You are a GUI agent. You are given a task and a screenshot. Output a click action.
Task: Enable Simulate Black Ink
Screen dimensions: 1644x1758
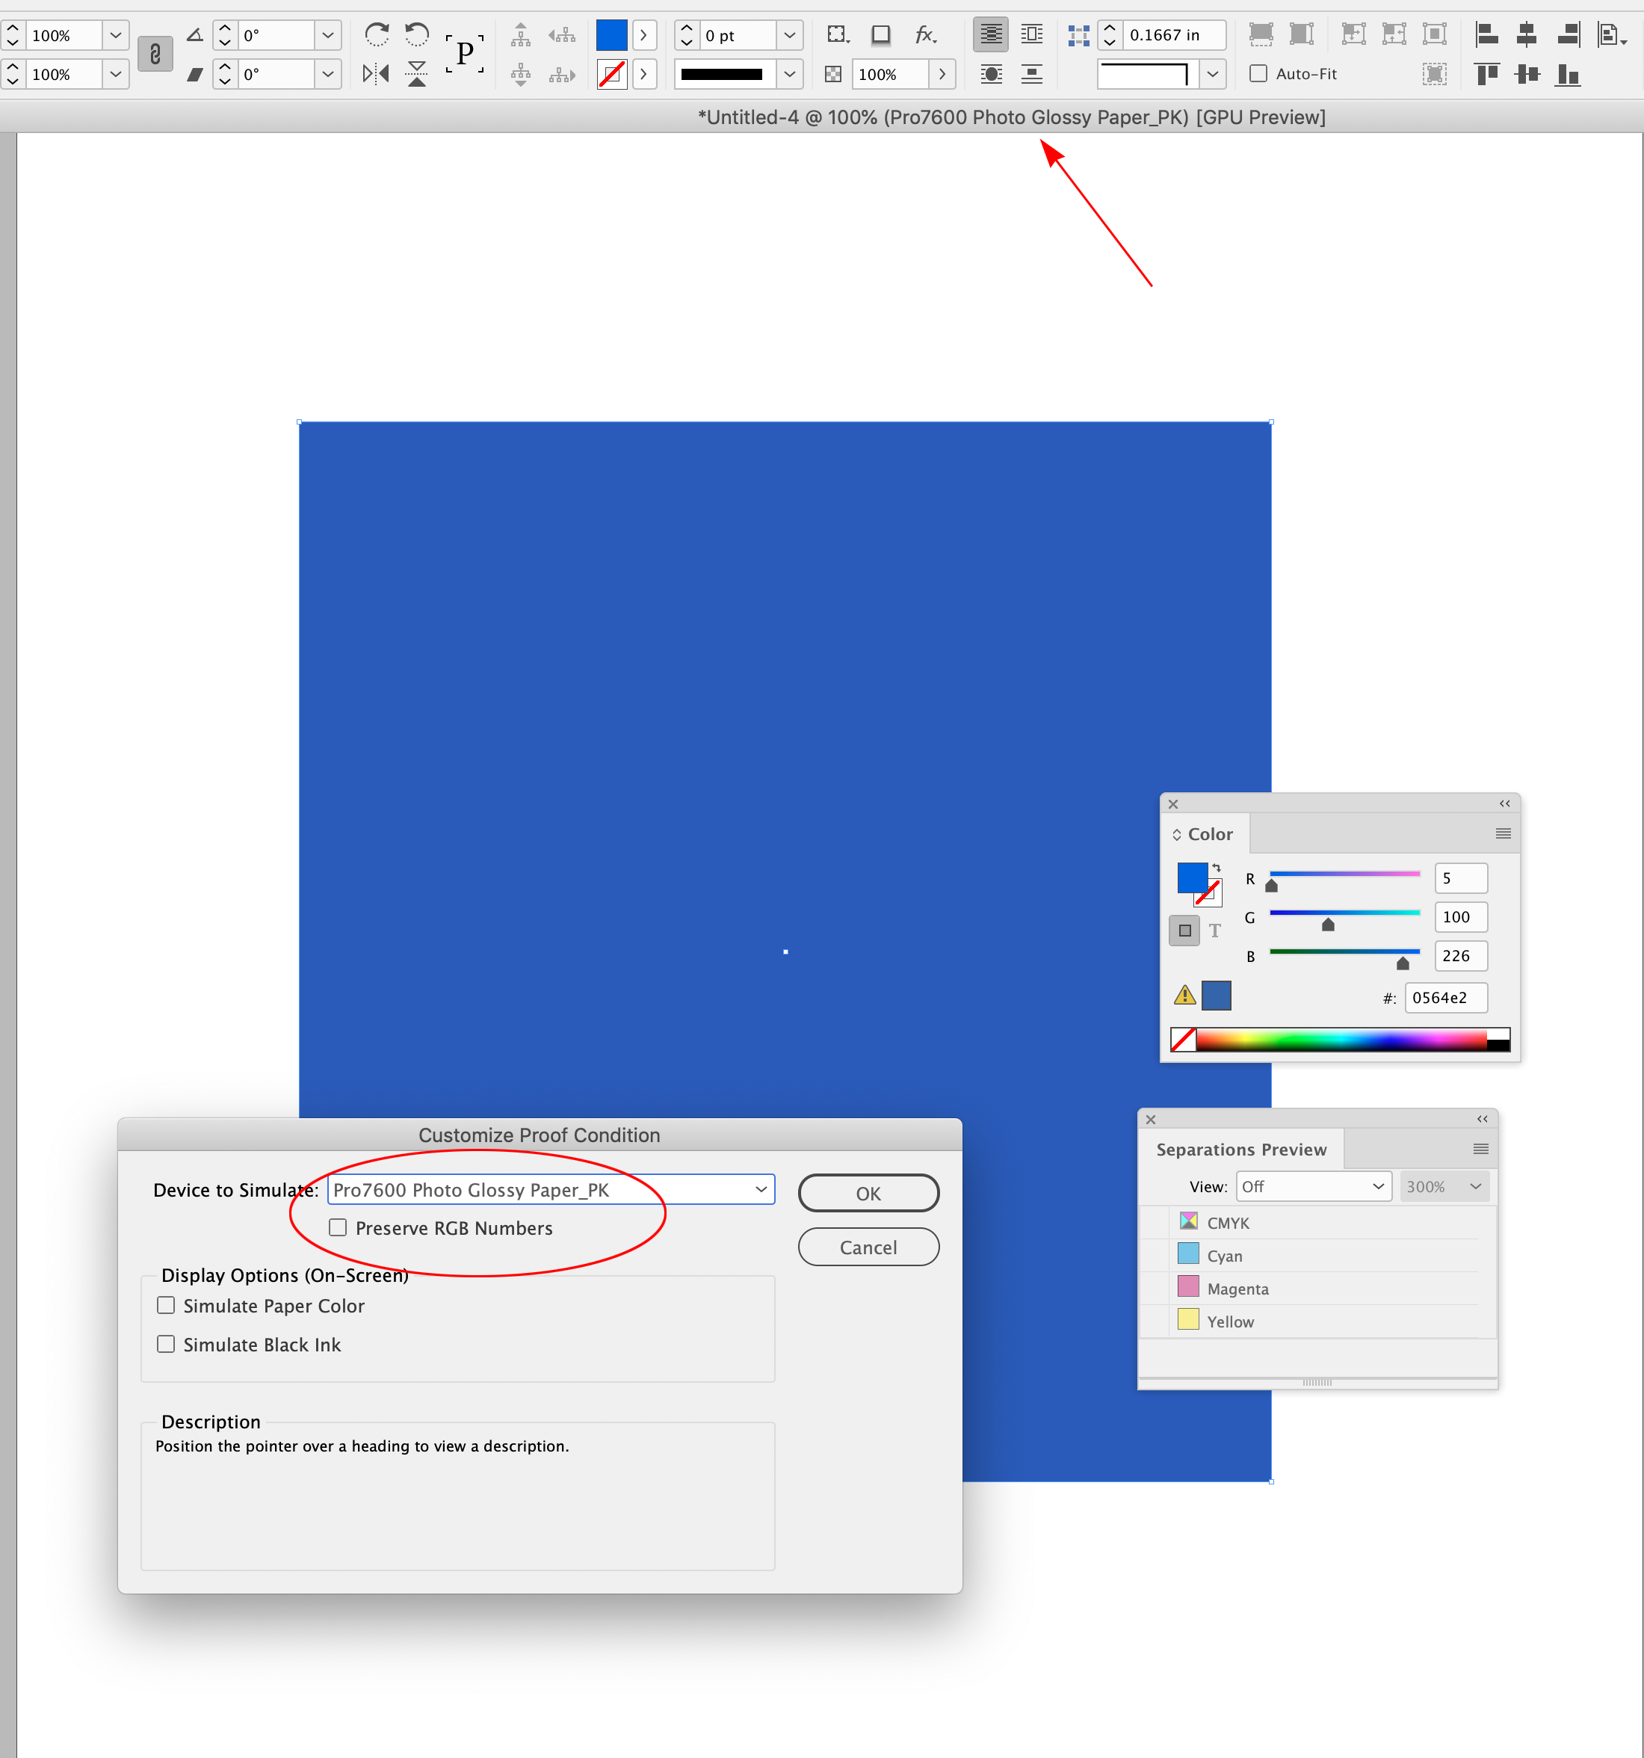point(165,1344)
